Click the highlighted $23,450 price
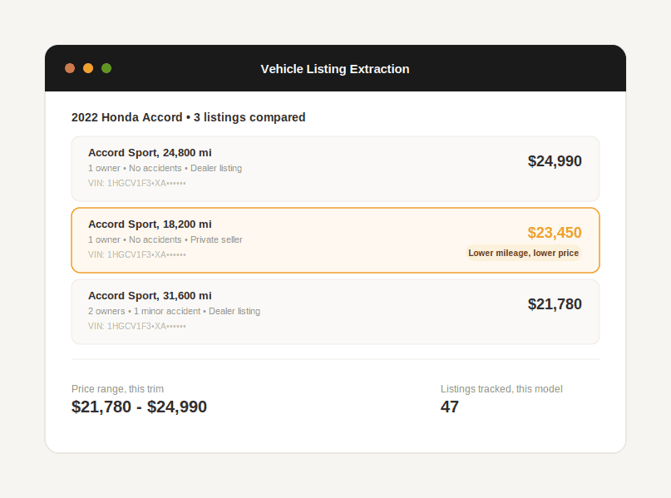This screenshot has width=671, height=498. tap(555, 233)
